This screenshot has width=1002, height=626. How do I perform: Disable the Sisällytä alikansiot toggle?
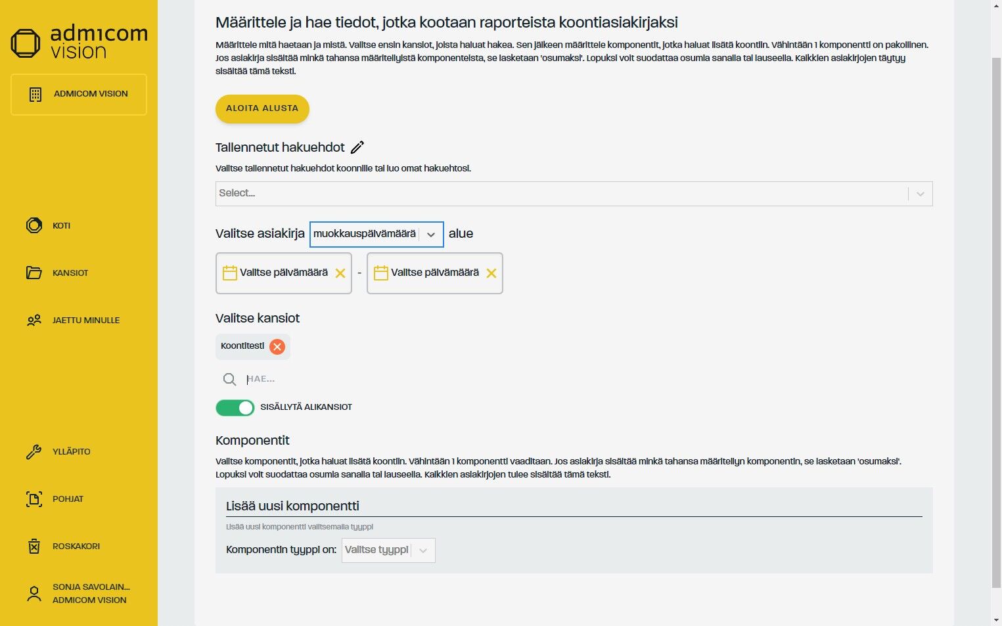click(235, 408)
